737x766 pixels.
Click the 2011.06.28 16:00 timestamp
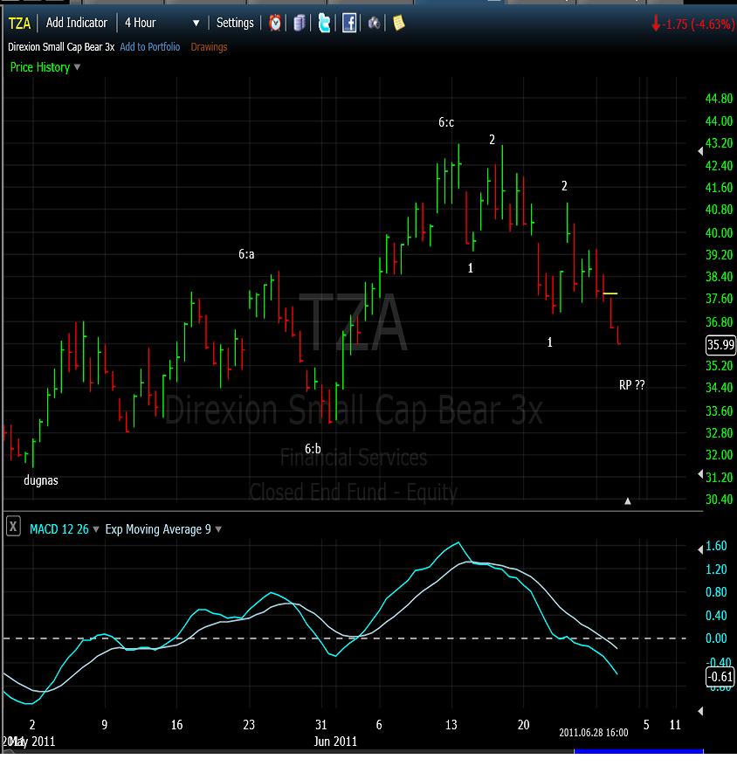(594, 732)
